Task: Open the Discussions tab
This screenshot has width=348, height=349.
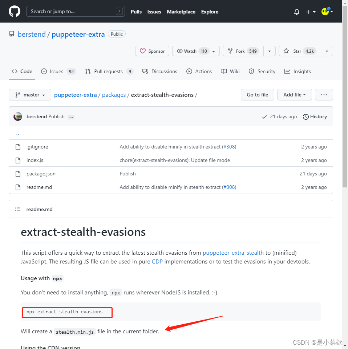Action: tap(159, 71)
